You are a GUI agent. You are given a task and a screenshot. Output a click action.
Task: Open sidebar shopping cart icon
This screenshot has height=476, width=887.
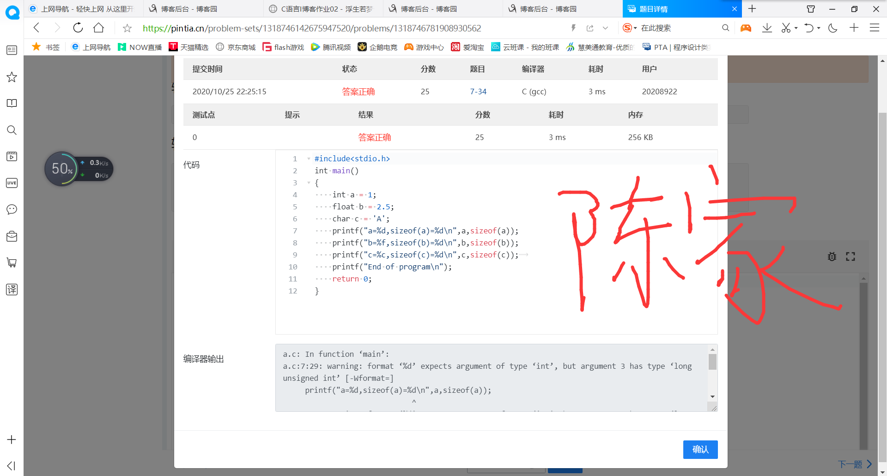coord(12,262)
